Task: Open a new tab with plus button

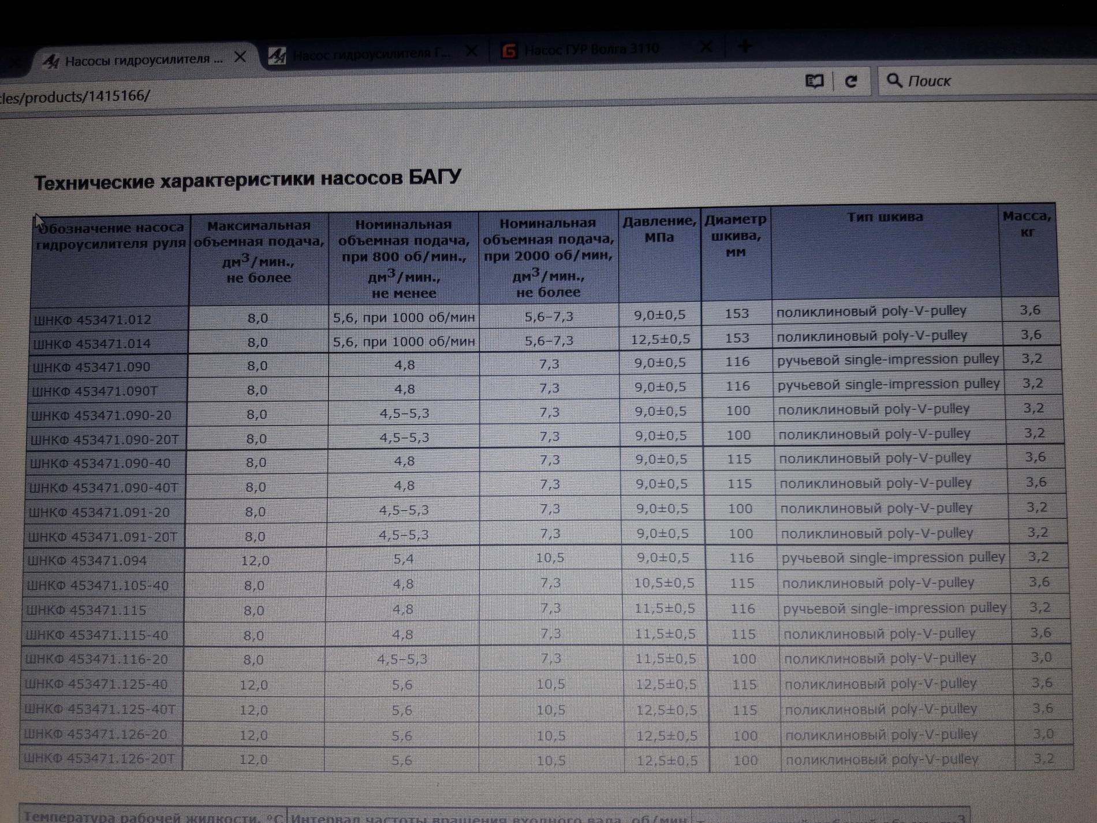Action: [x=745, y=46]
